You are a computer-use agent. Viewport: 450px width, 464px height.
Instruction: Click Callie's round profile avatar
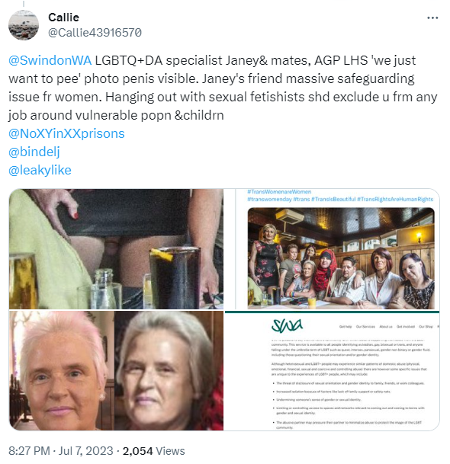[x=24, y=25]
